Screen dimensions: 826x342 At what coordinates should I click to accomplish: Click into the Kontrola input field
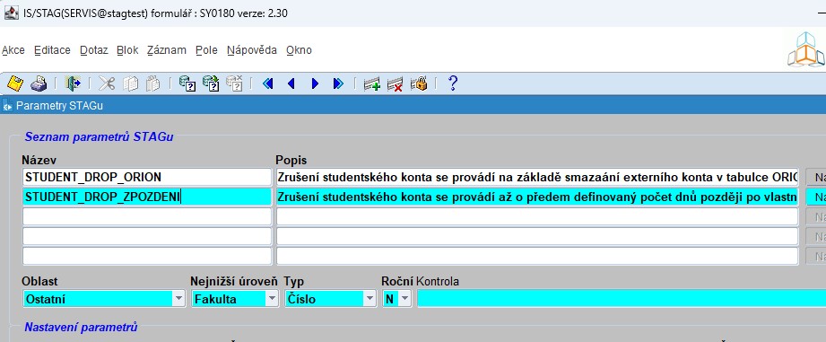(x=622, y=299)
